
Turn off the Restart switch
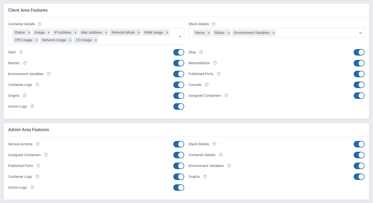(179, 63)
